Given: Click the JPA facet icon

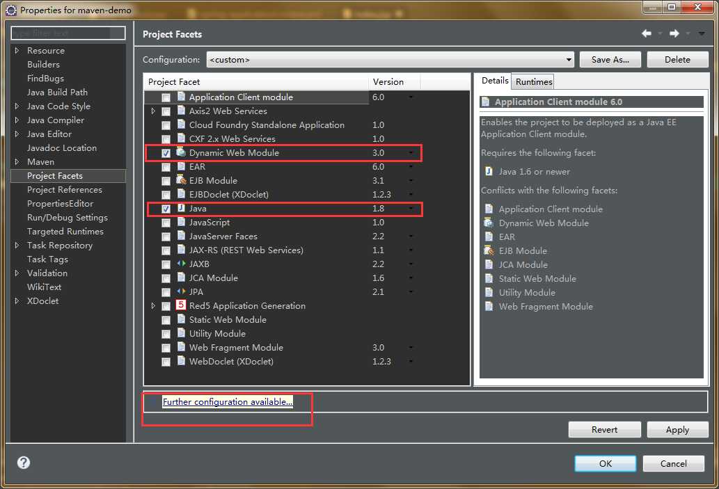Looking at the screenshot, I should click(181, 291).
